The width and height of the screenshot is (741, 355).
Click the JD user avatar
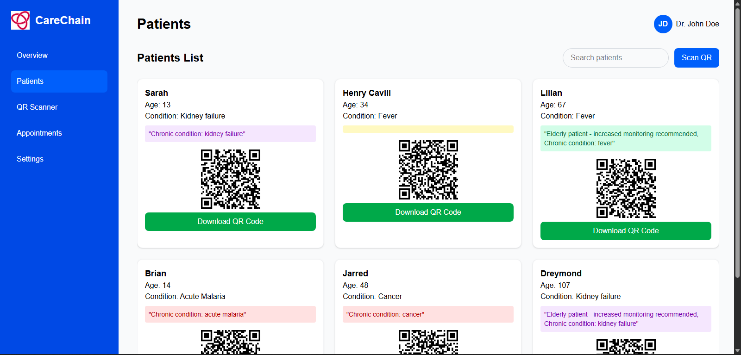point(663,24)
